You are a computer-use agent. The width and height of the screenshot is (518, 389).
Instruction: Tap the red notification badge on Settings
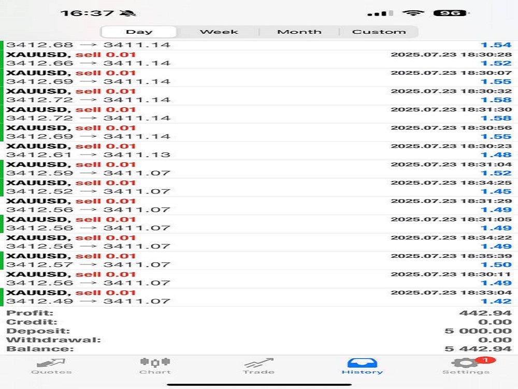pyautogui.click(x=485, y=360)
